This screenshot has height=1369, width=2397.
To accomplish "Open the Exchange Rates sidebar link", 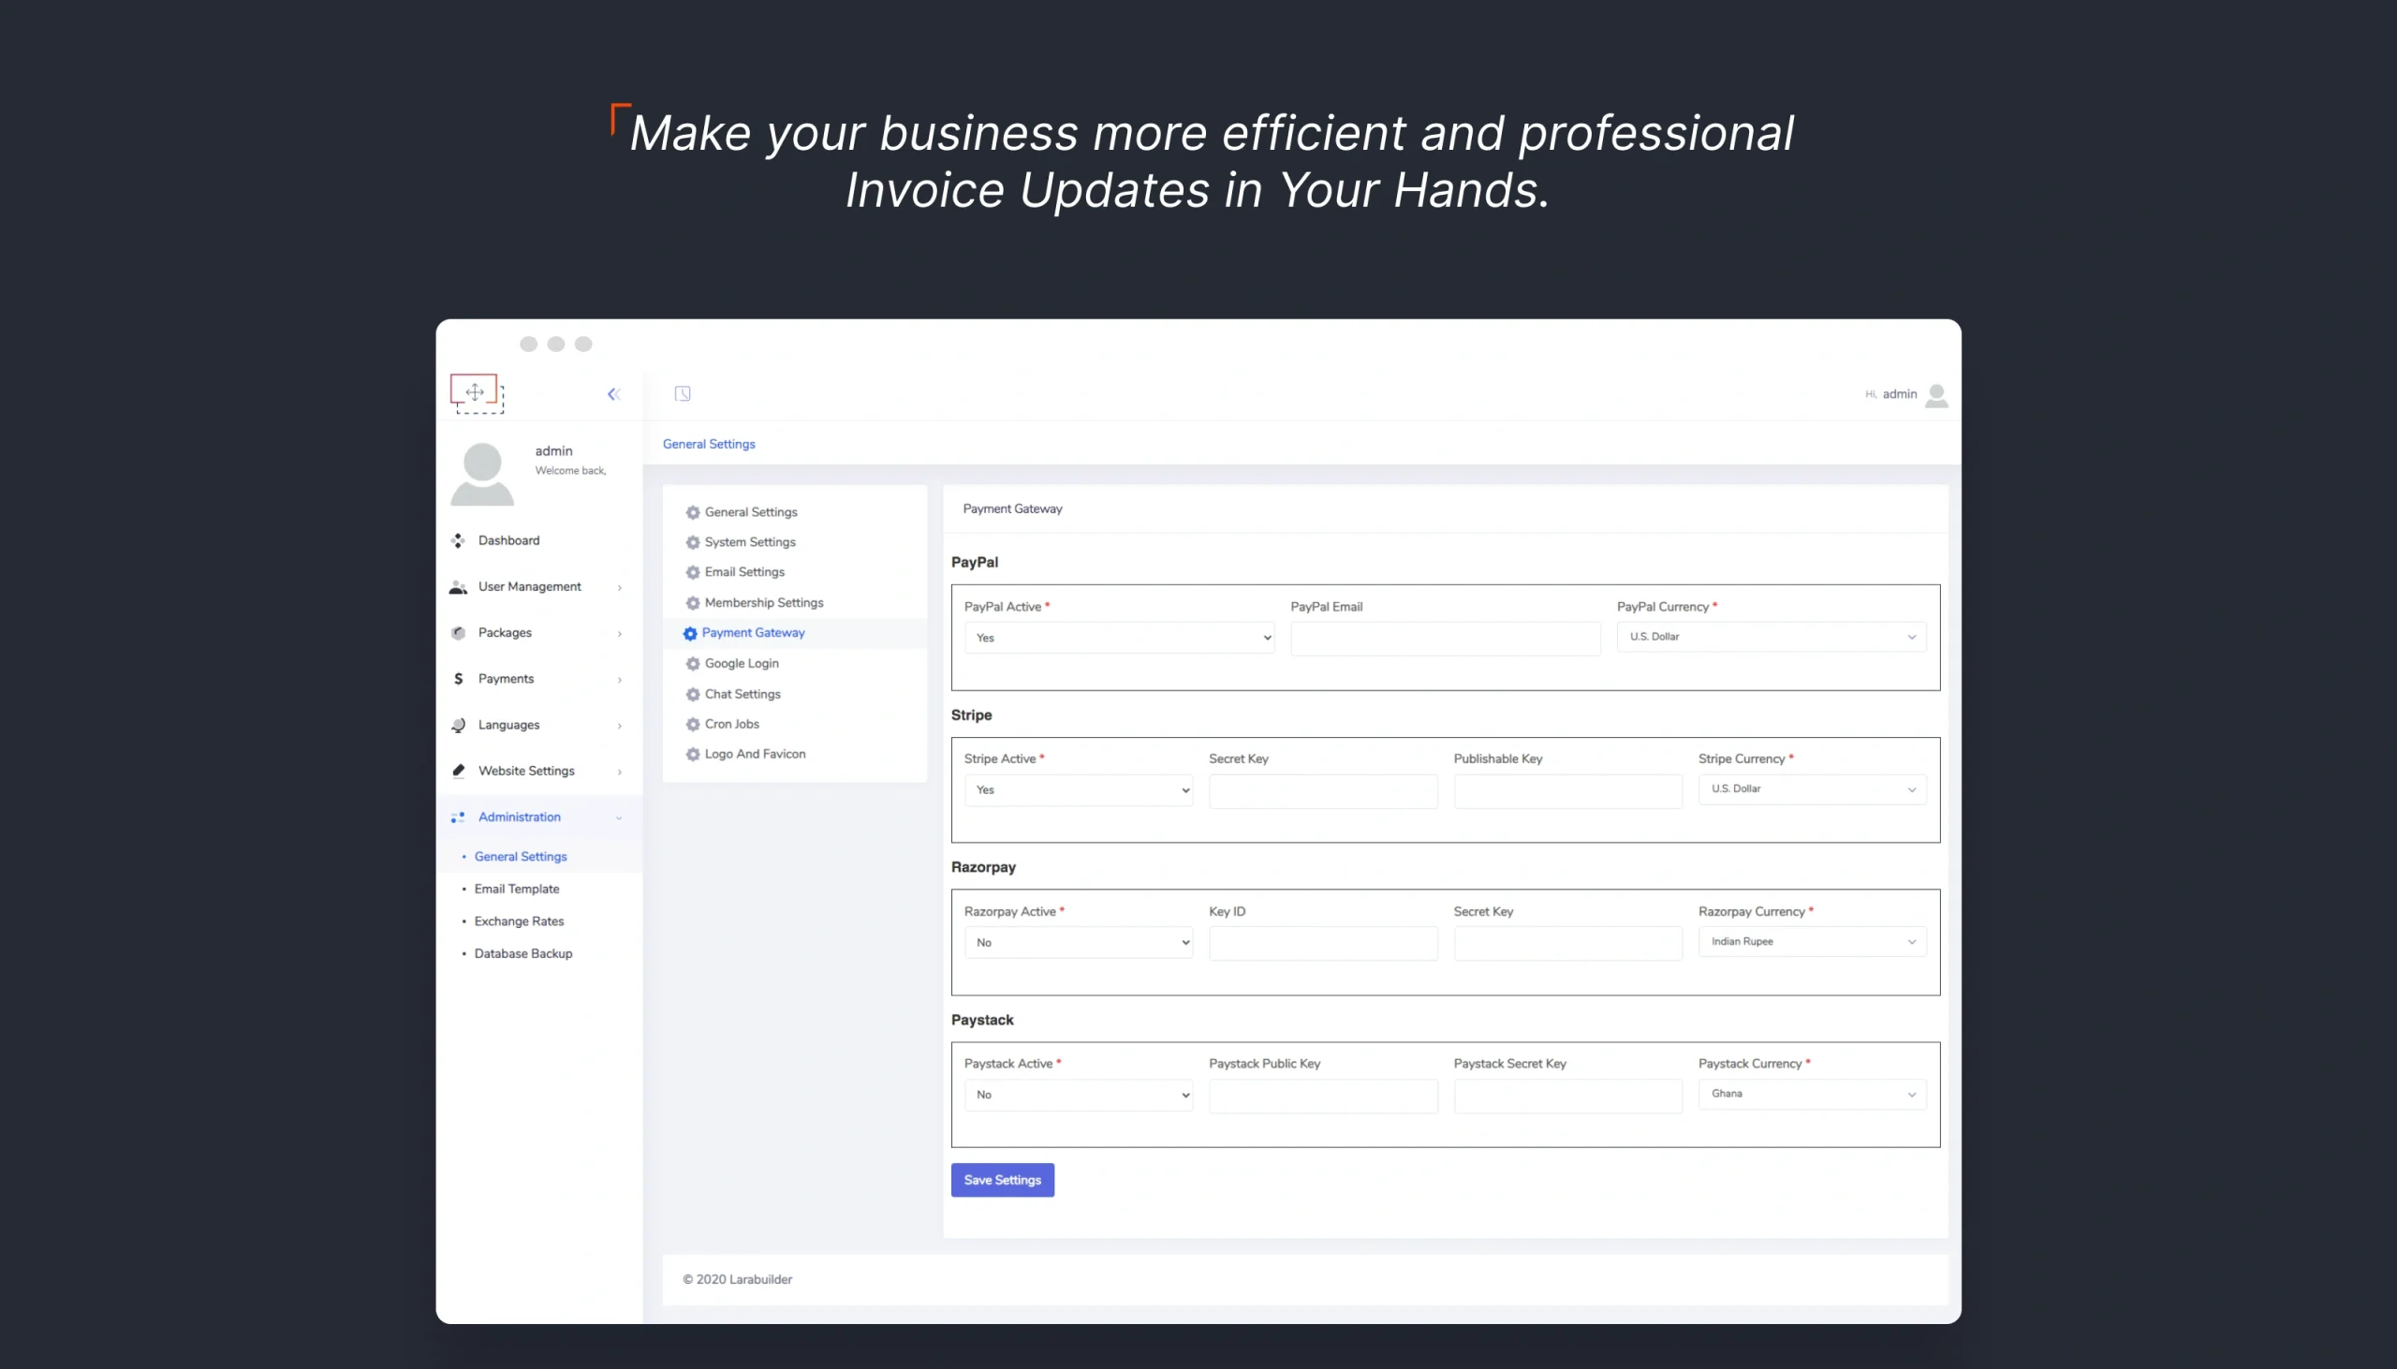I will pos(519,921).
